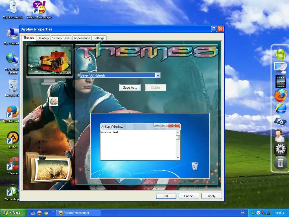The image size is (289, 217).
Task: Click the white smiley tray icon
Action: 259,213
